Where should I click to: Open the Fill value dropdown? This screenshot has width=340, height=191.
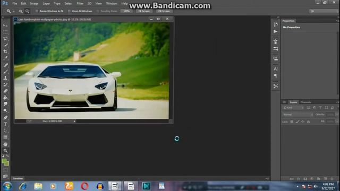[x=337, y=121]
